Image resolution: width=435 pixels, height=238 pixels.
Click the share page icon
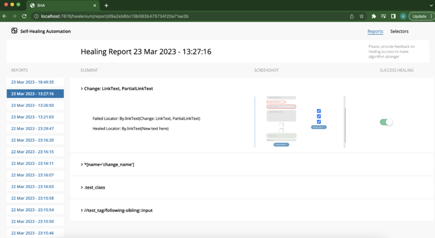coord(352,16)
